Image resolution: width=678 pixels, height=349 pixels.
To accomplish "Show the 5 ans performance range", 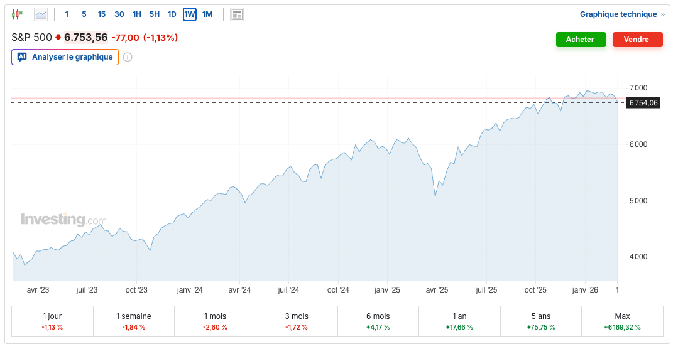I will [x=541, y=321].
